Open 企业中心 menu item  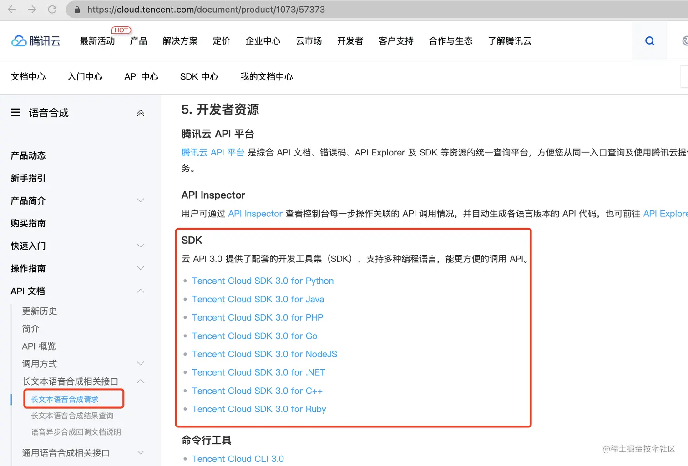tap(263, 41)
